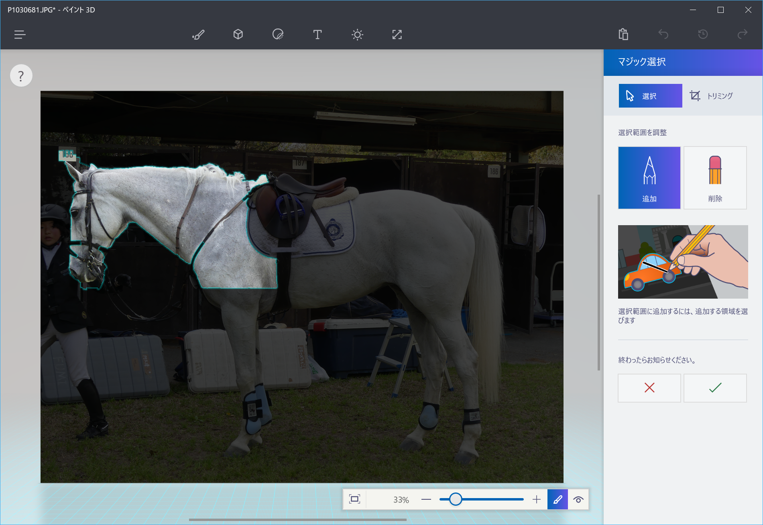
Task: Click the Redo arrow
Action: [x=743, y=35]
